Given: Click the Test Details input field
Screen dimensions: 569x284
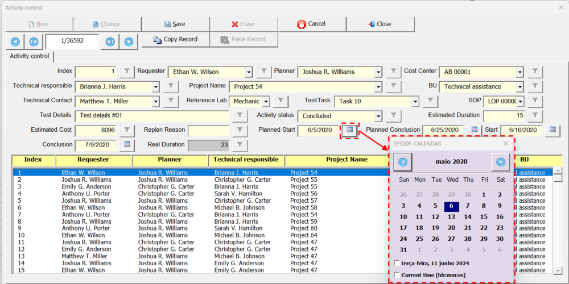Looking at the screenshot, I should click(152, 116).
